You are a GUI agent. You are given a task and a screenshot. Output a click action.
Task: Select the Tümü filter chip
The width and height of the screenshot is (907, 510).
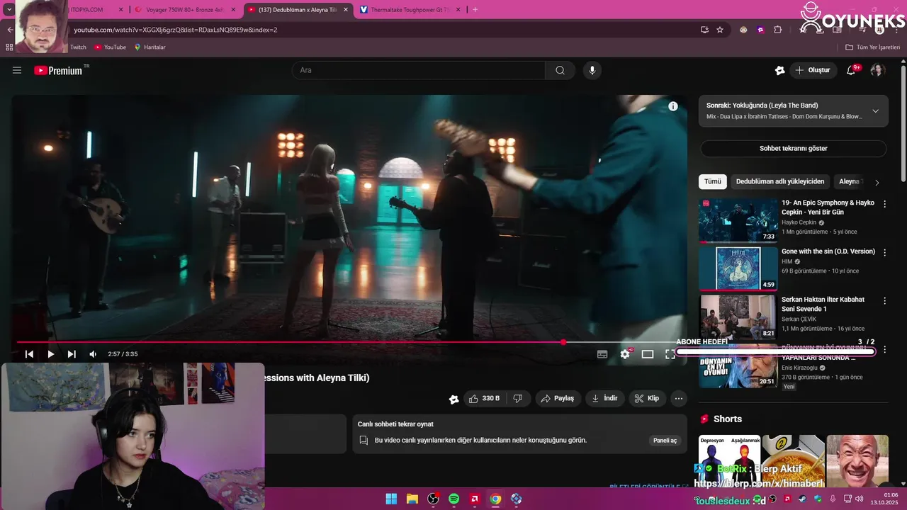(x=712, y=181)
